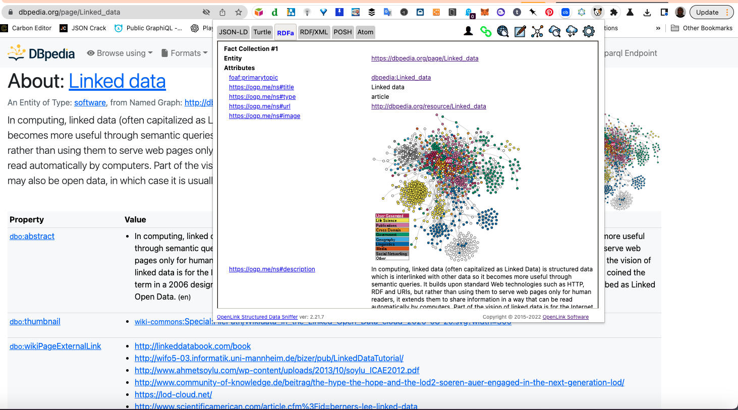Select the RDFa tab
This screenshot has width=738, height=410.
point(286,32)
